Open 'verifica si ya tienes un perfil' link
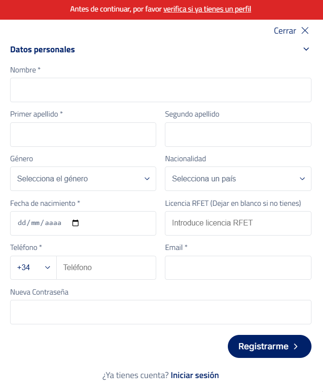Screen dimensions: 323x392 [207, 9]
